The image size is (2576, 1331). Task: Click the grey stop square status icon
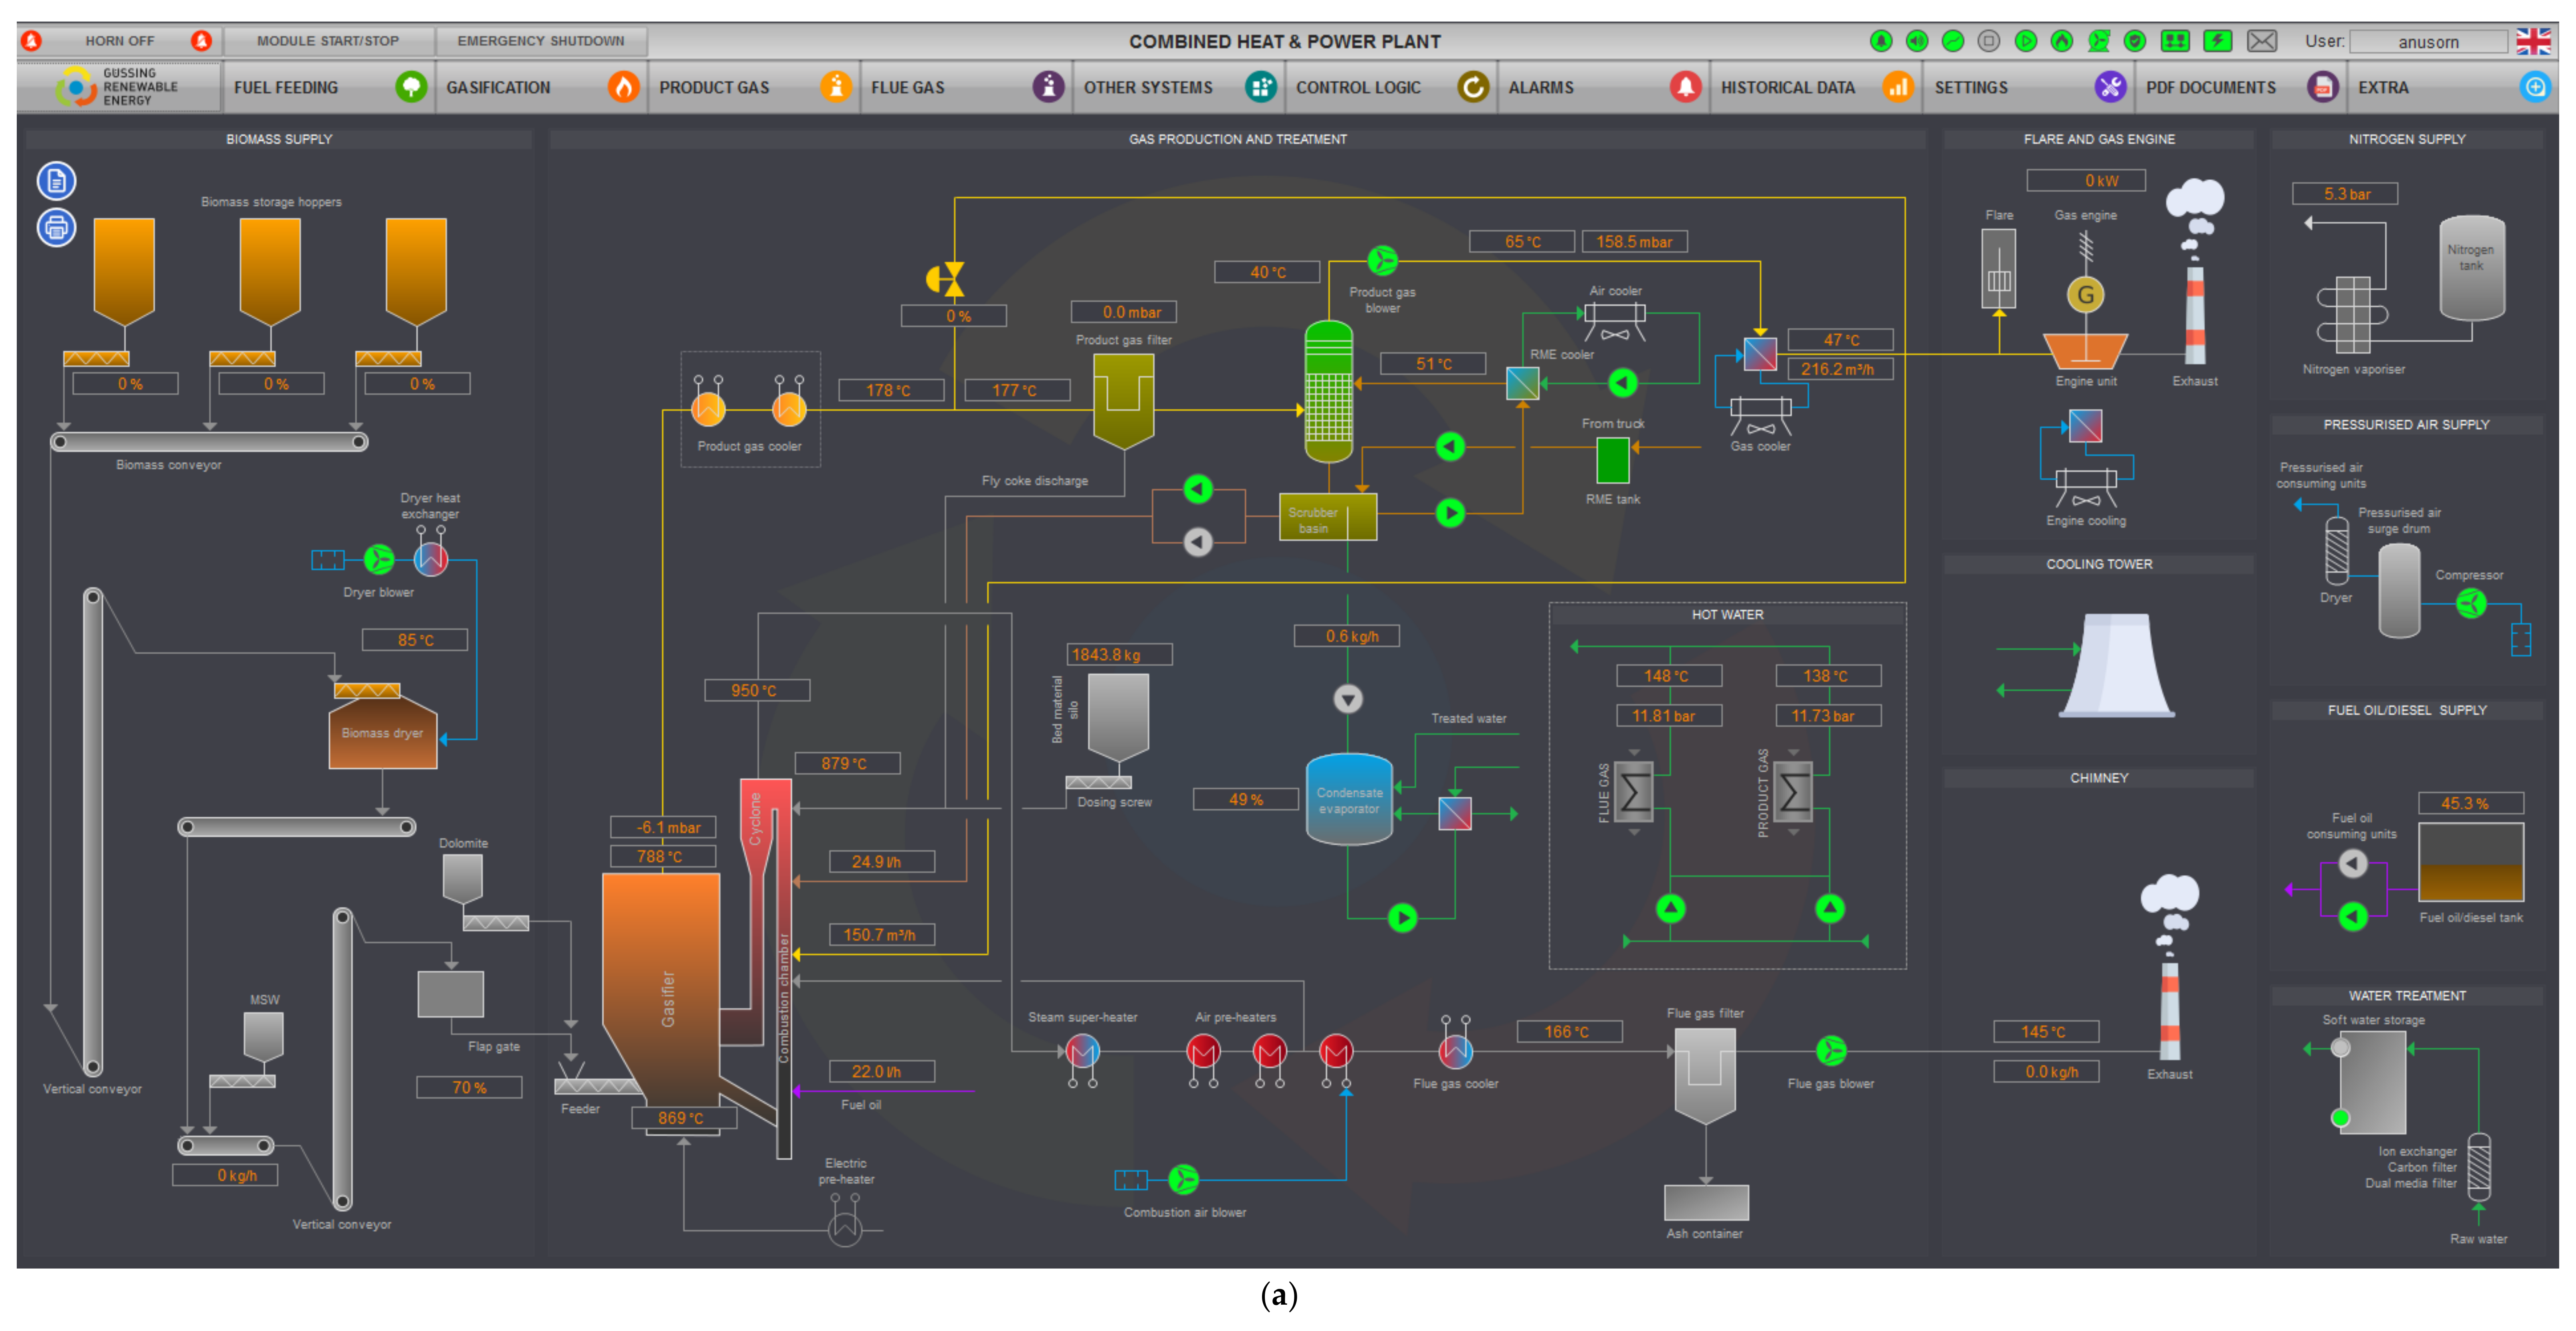point(1989,41)
